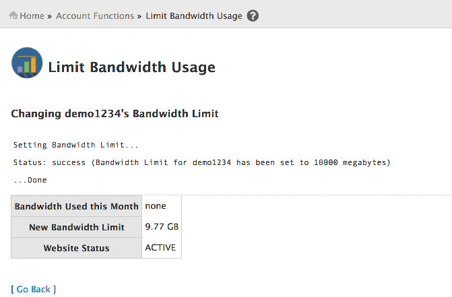Click the 'none' bandwidth used value
Screen dimensions: 452x297
click(x=156, y=206)
